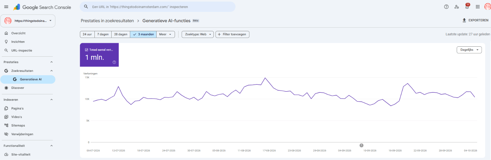491x160 pixels.
Task: Click the plus icon on Filter toevoegen
Action: [x=220, y=34]
